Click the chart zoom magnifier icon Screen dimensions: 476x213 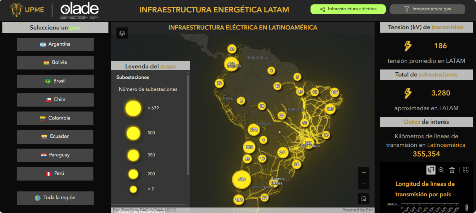(x=441, y=170)
